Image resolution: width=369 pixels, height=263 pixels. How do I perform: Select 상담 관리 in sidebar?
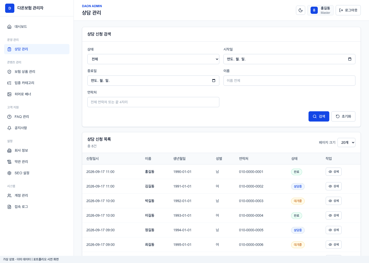click(37, 49)
